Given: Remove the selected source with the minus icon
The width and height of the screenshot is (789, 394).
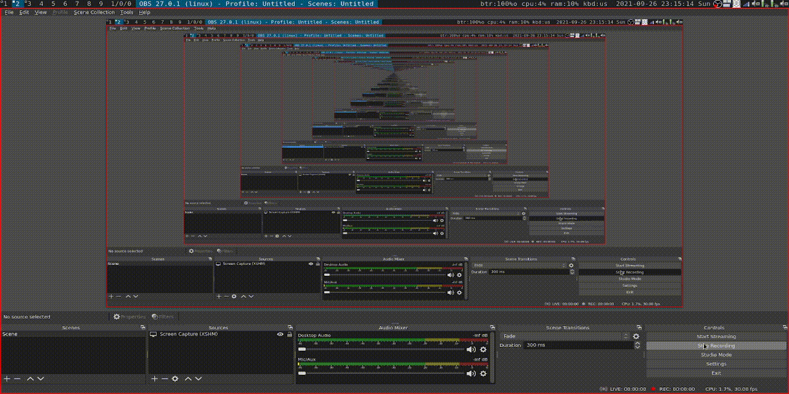Looking at the screenshot, I should [x=165, y=379].
